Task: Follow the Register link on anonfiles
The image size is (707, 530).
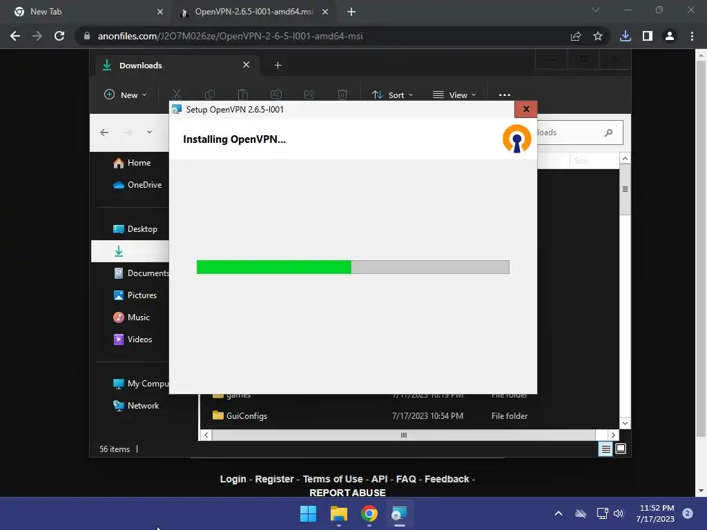Action: [274, 479]
